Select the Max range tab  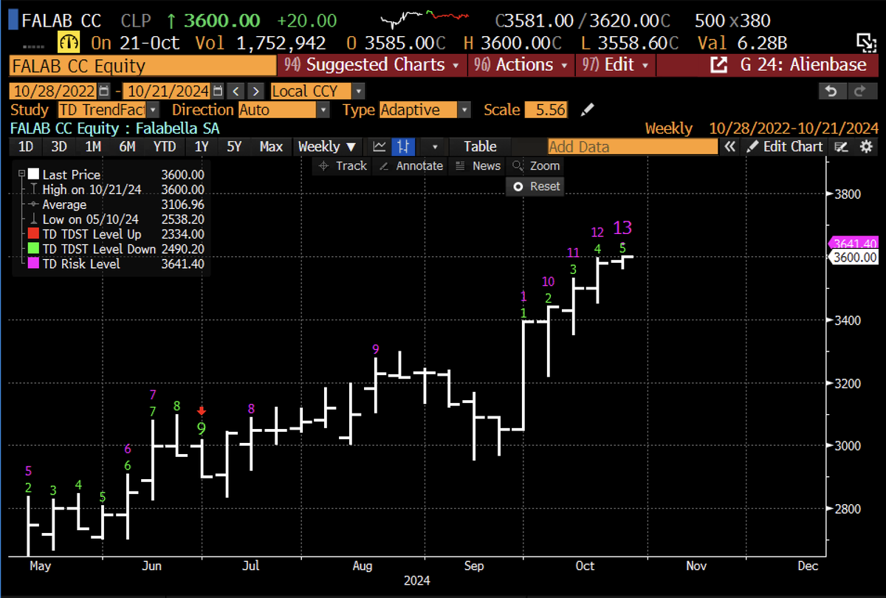click(271, 146)
